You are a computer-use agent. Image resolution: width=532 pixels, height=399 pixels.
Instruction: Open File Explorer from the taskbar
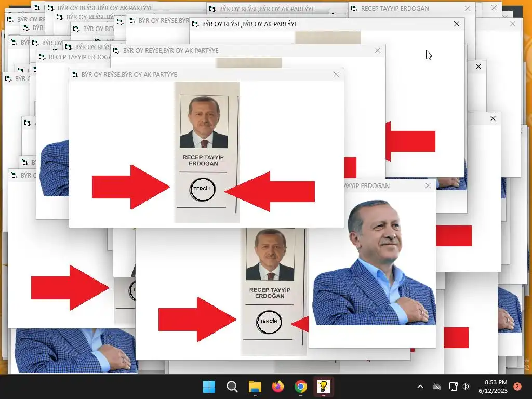[255, 387]
